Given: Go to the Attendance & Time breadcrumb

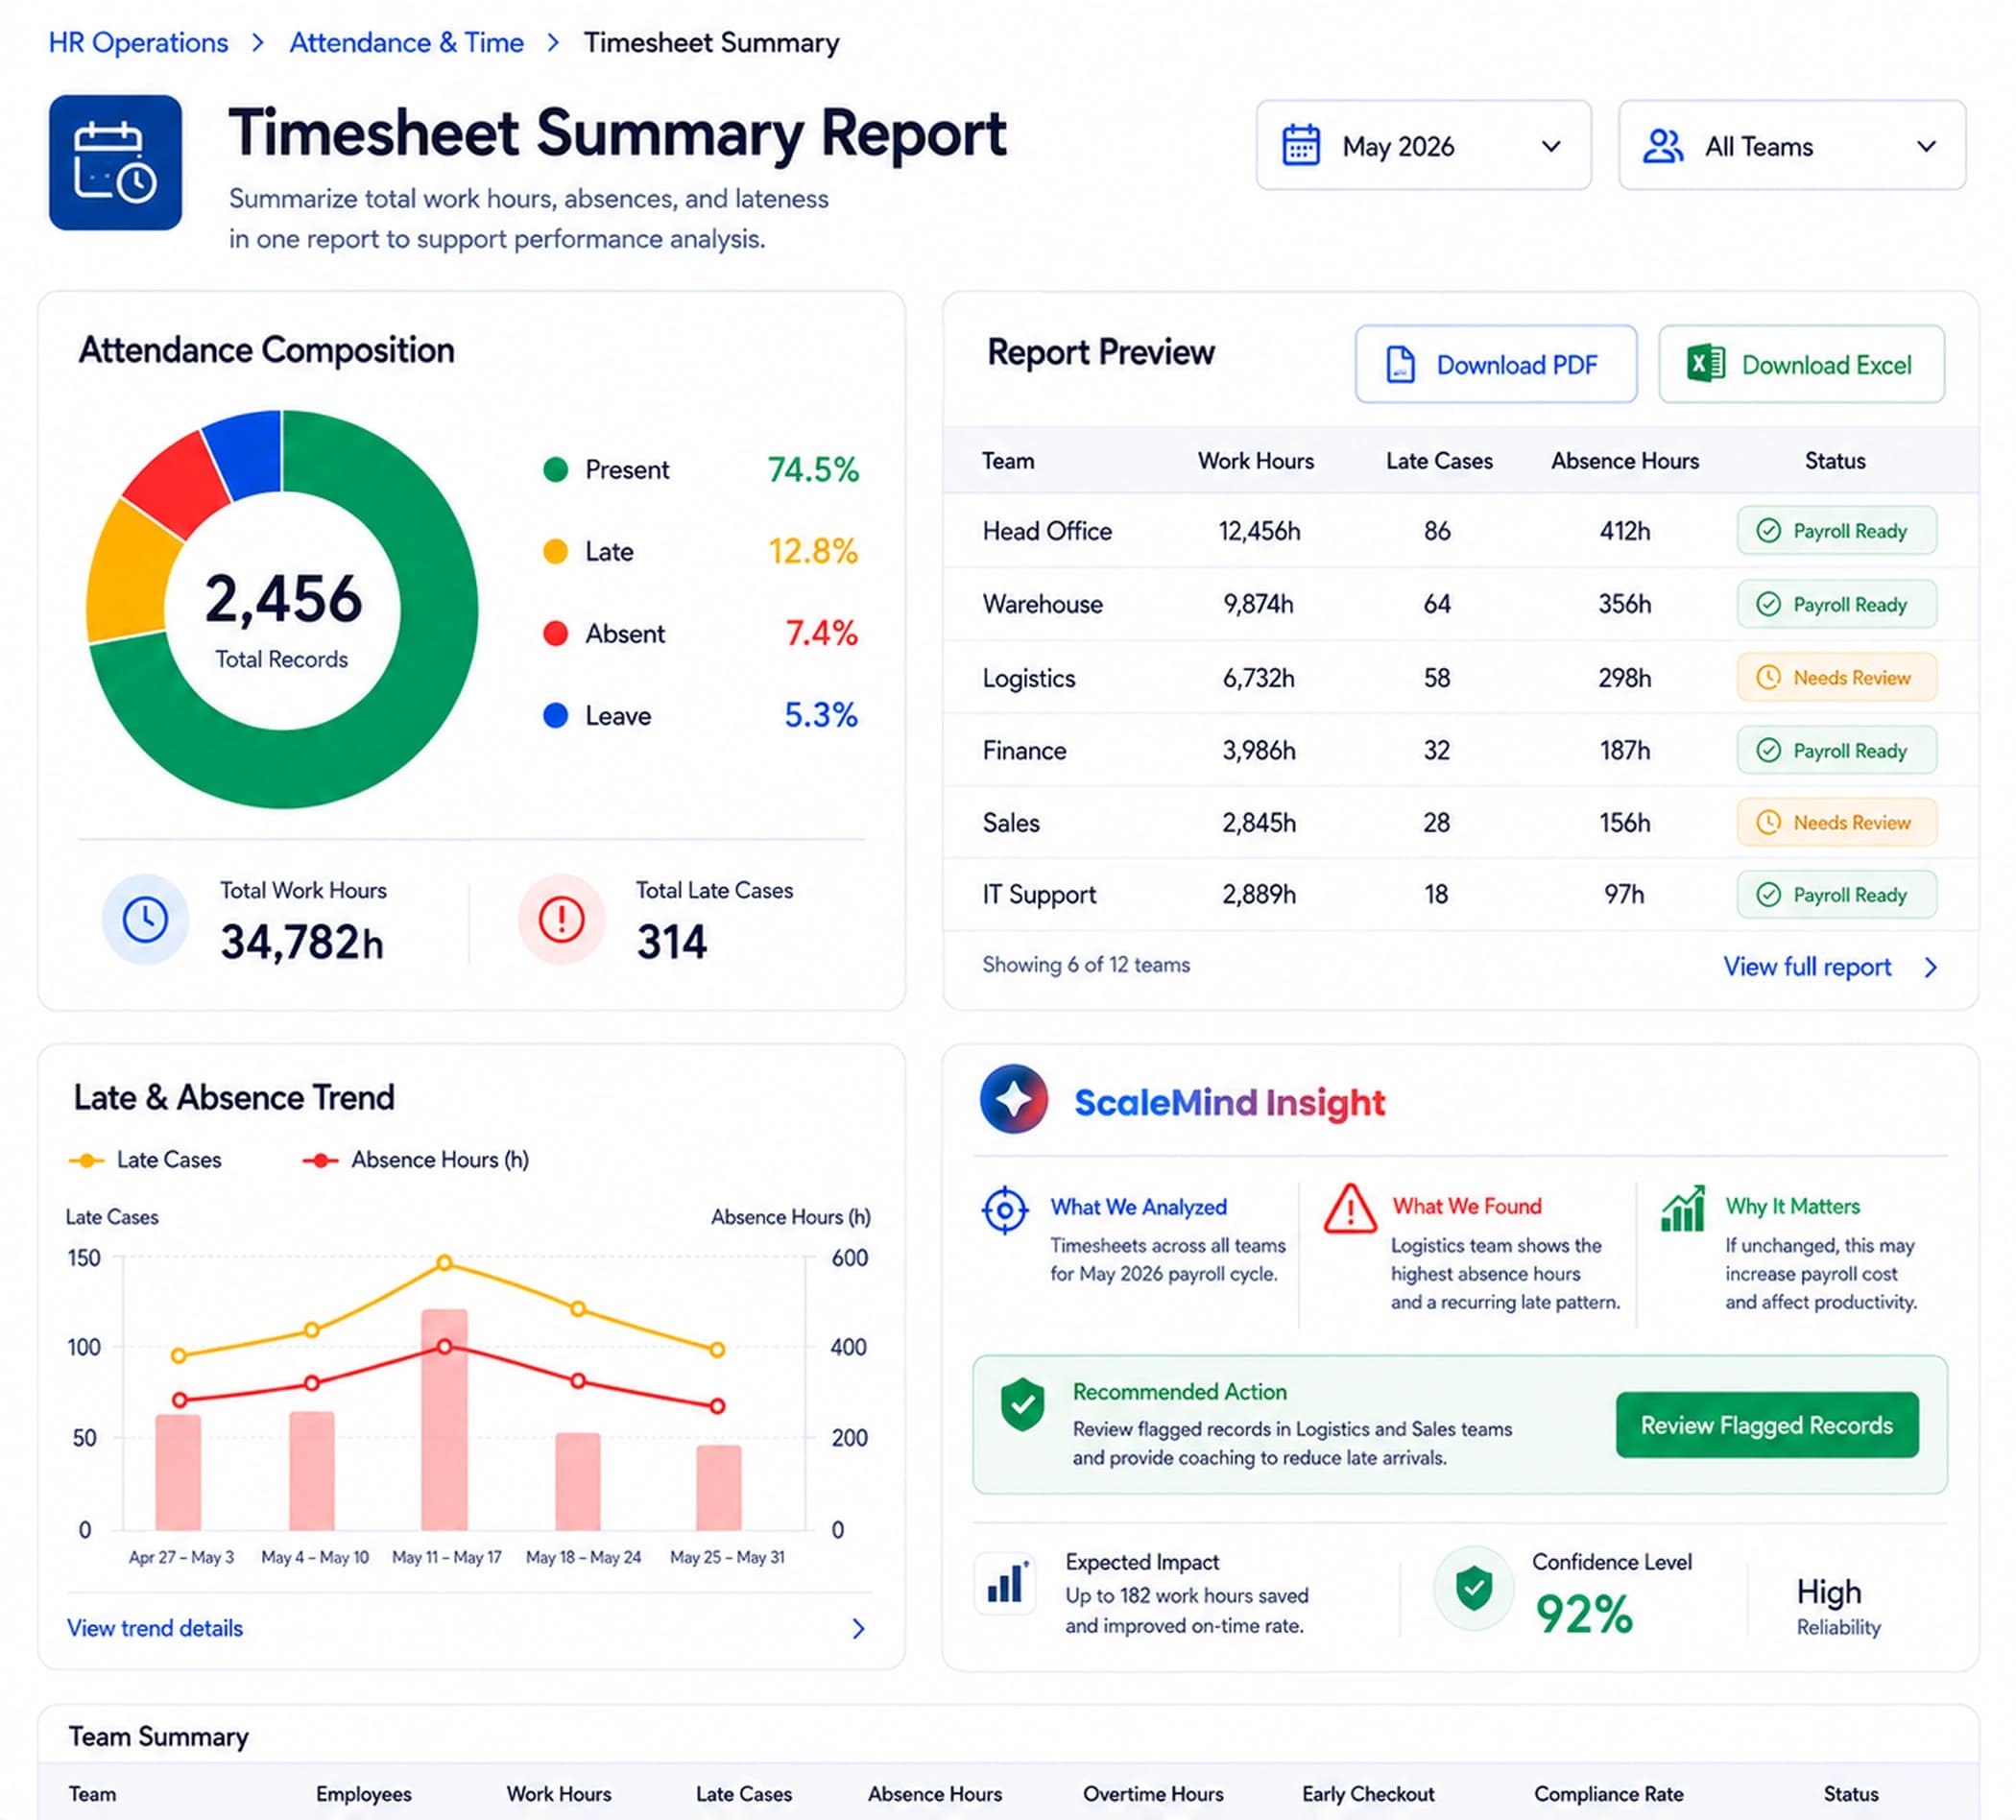Looking at the screenshot, I should pos(406,43).
